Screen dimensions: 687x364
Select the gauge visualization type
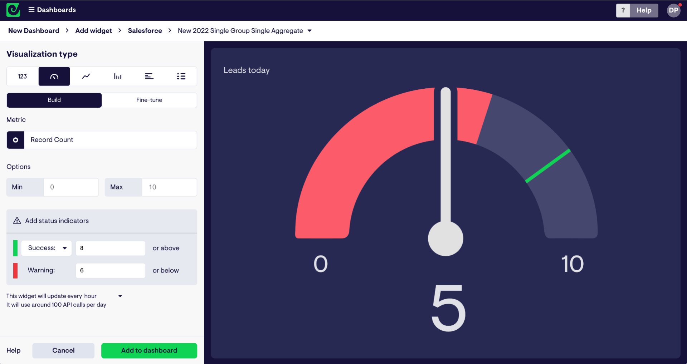[54, 76]
